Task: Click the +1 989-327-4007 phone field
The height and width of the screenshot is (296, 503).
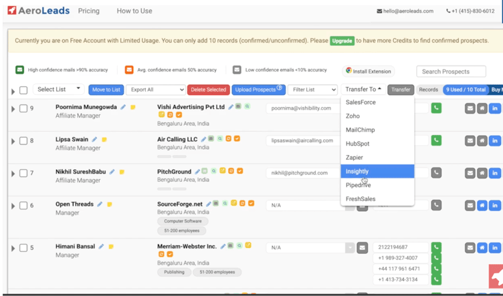Action: (x=401, y=258)
